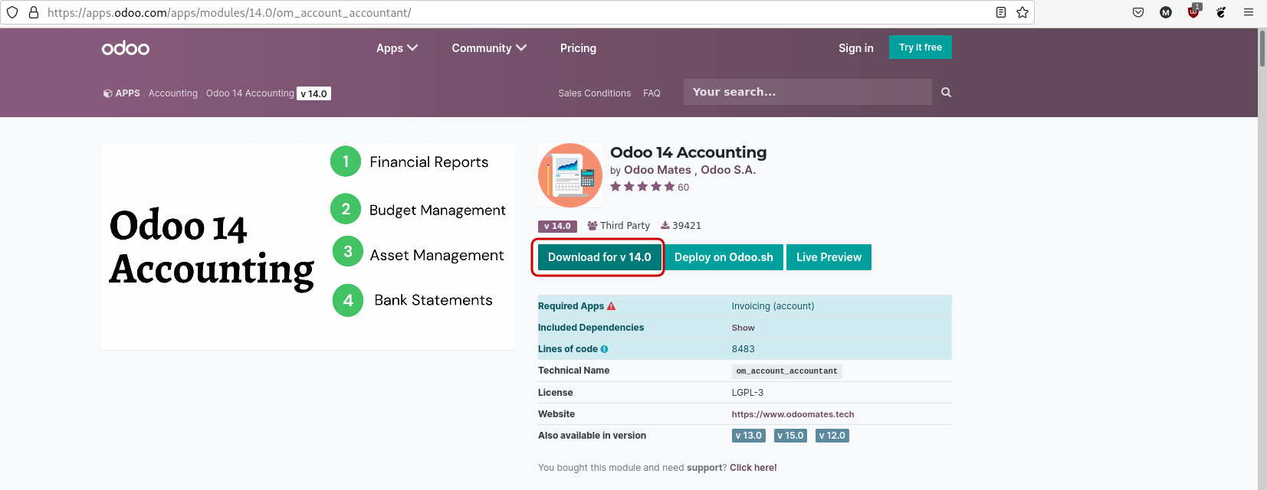Go to Accounting breadcrumb link
The width and height of the screenshot is (1267, 490).
173,93
